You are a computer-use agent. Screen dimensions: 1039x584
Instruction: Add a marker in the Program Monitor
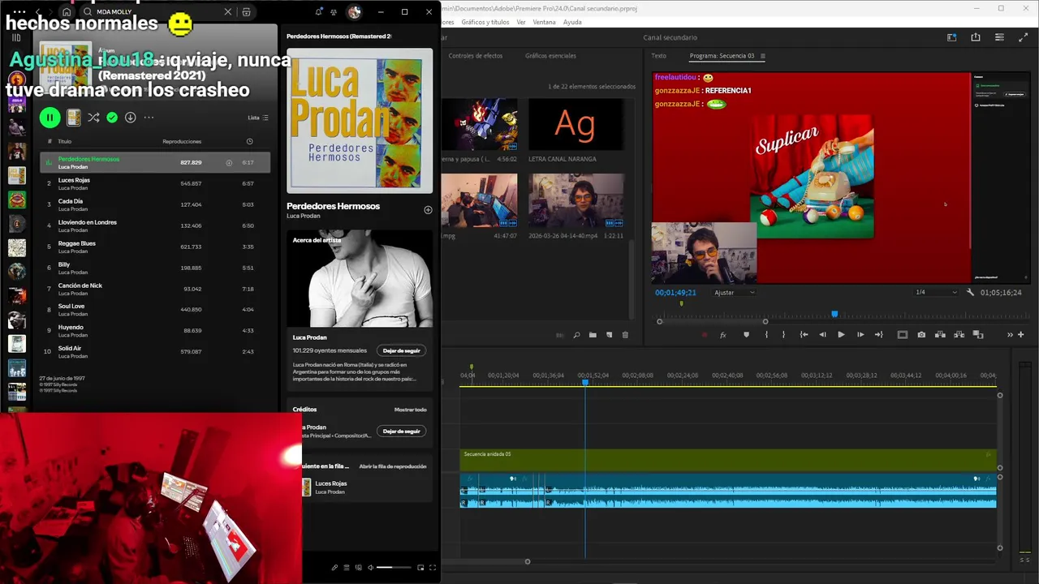tap(746, 334)
